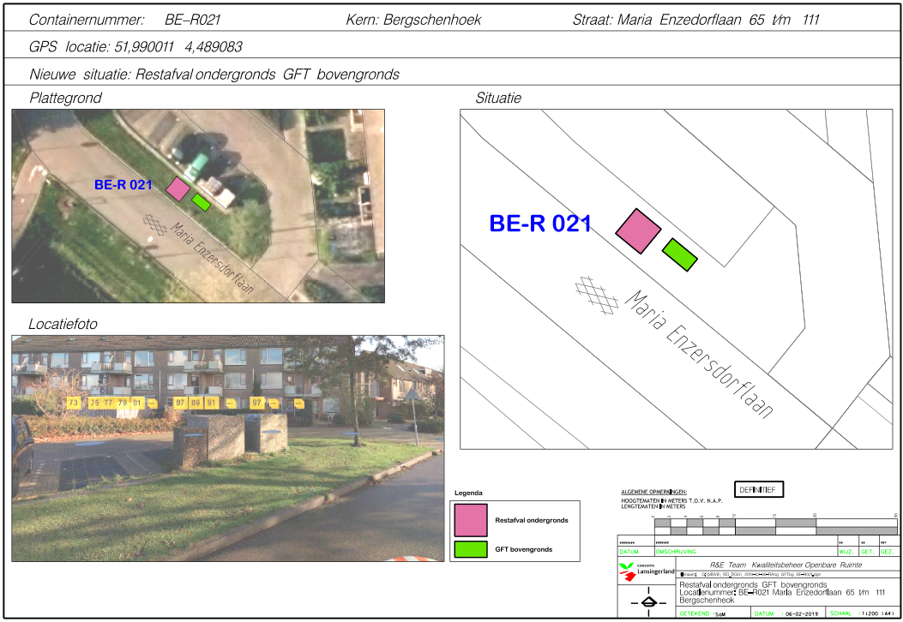Click house number tag 97 in the location photo

[256, 403]
